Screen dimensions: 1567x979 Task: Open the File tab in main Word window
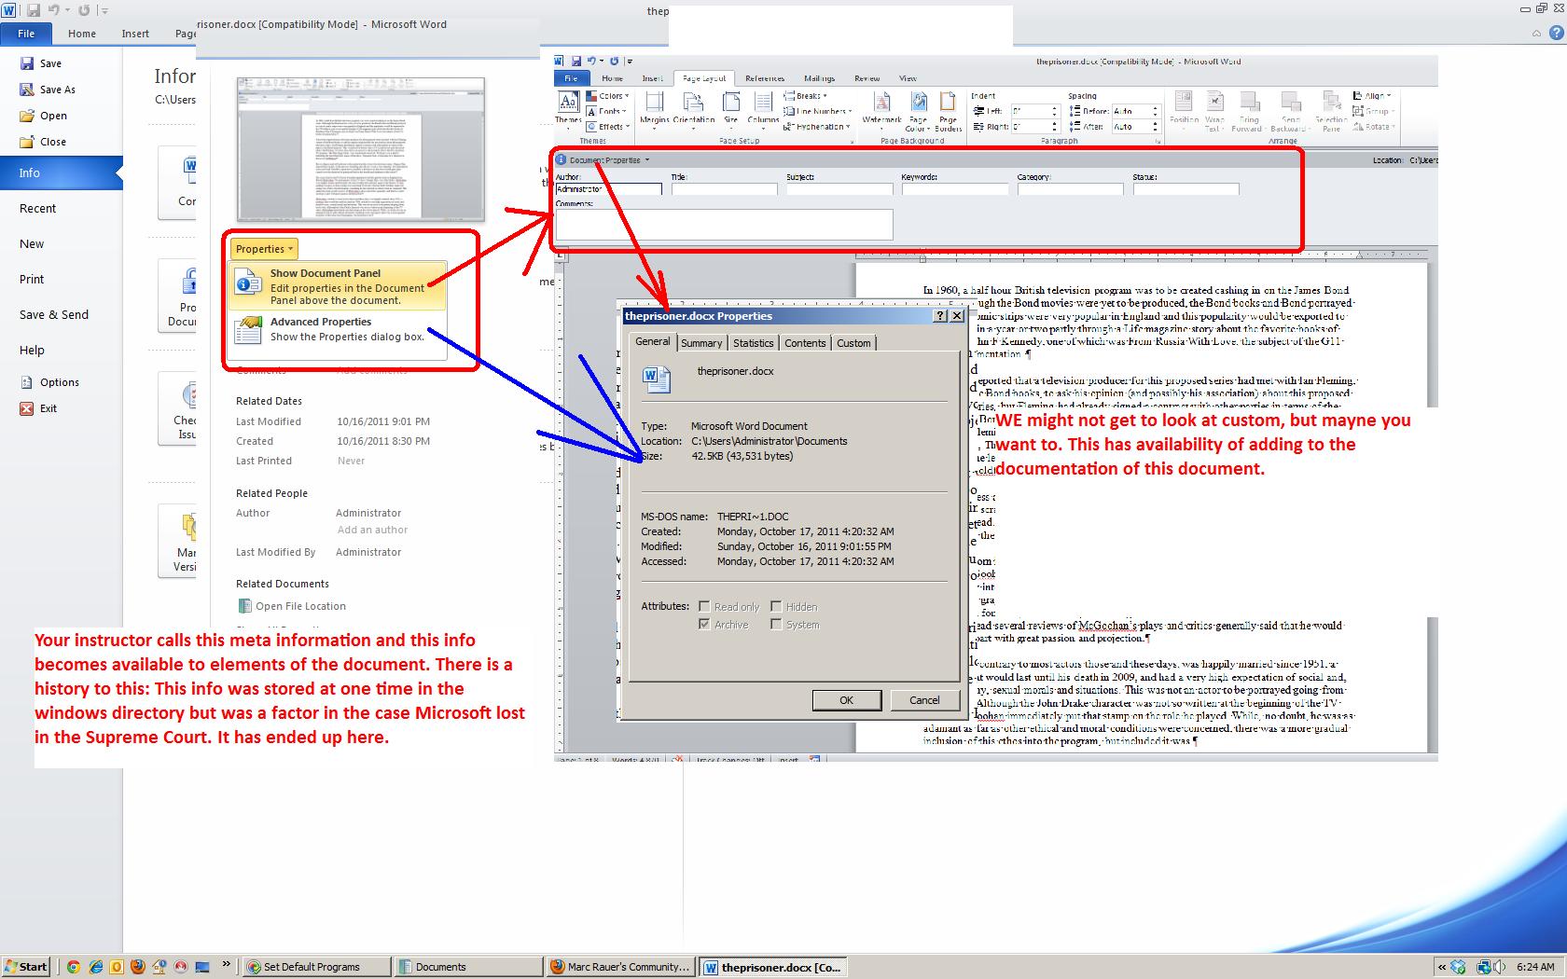click(x=26, y=34)
